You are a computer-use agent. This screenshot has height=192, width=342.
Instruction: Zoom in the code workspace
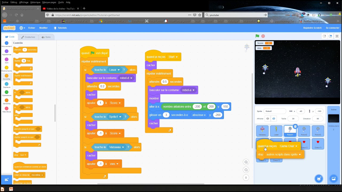click(x=246, y=162)
